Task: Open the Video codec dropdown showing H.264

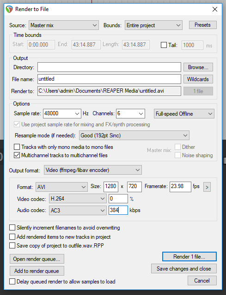Action: pyautogui.click(x=77, y=199)
